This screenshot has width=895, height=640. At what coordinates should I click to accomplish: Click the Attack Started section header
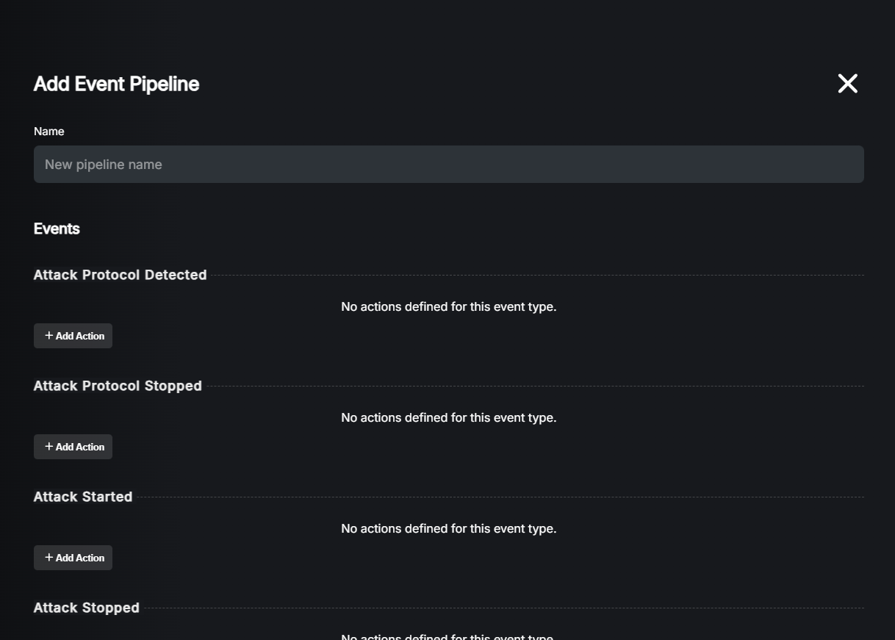[x=82, y=496]
